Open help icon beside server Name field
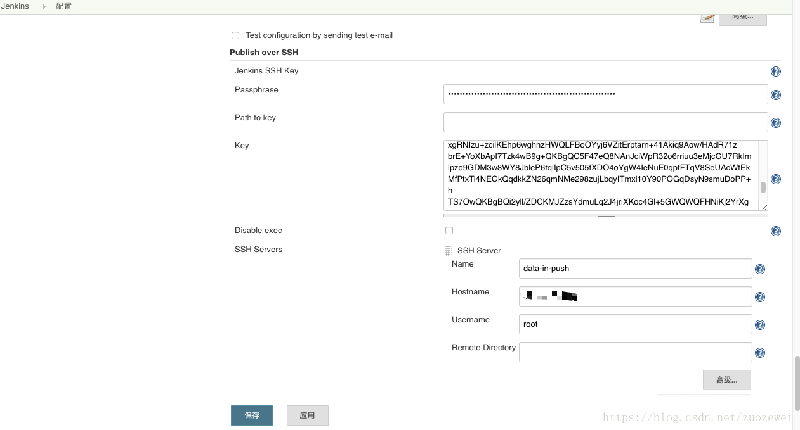800x430 pixels. (x=759, y=269)
